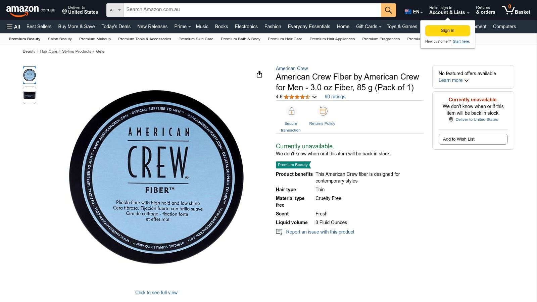Click the share icon next to product title
Screen dimensions: 537x302
(x=259, y=74)
